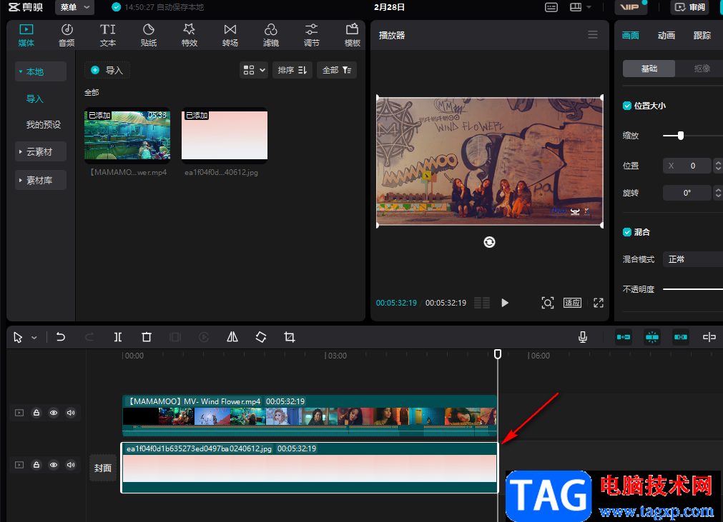This screenshot has height=522, width=723.
Task: Toggle the 混合 checkbox
Action: tap(627, 232)
